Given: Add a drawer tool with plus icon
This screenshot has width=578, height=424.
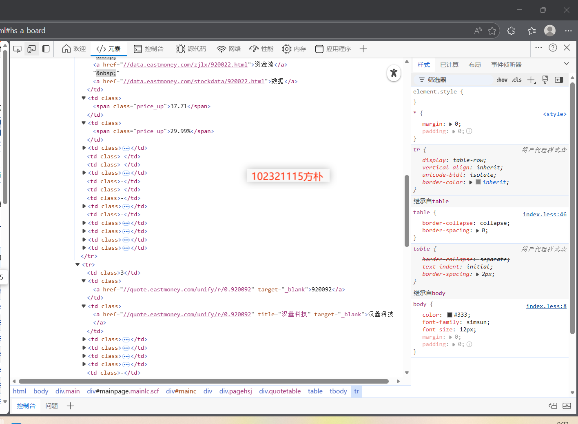Looking at the screenshot, I should (x=70, y=406).
